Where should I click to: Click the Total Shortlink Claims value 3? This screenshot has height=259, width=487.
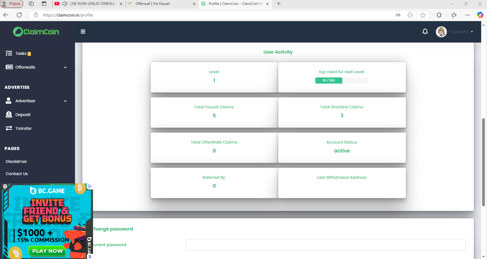pos(342,115)
